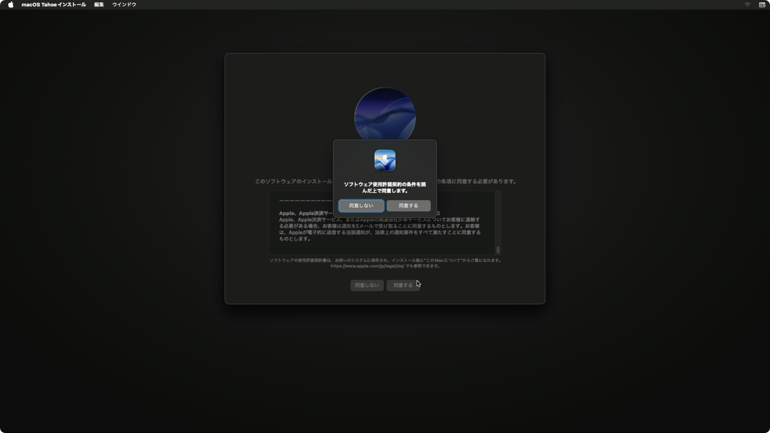
Task: Click the license text scrollbar thumb
Action: tap(498, 250)
